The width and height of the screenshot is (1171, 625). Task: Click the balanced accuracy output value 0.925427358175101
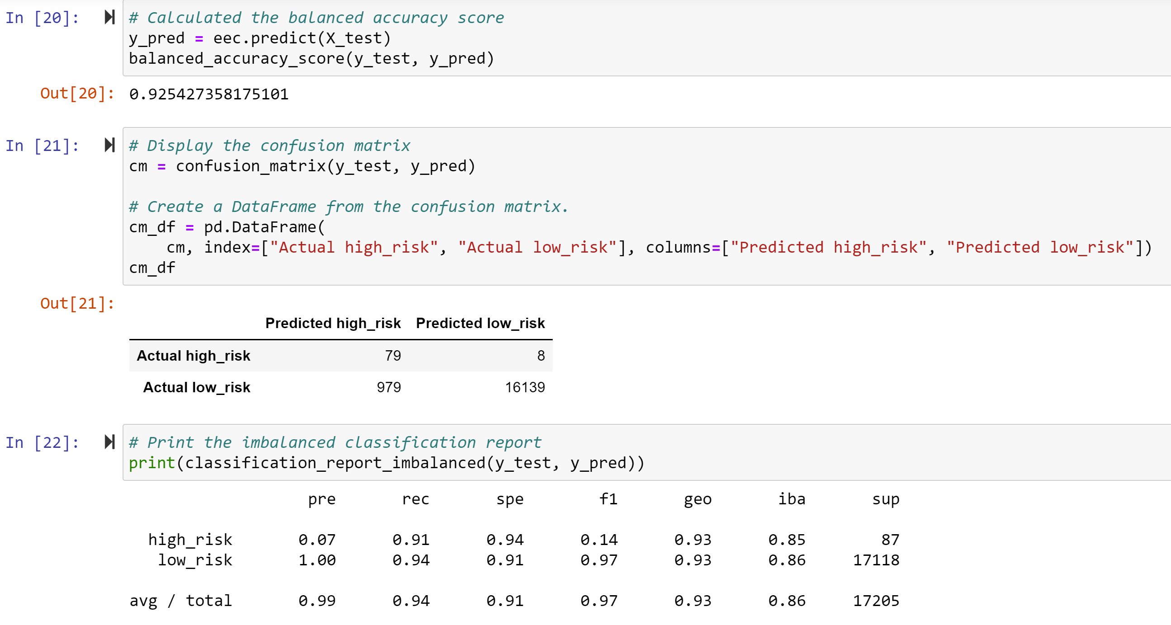209,94
